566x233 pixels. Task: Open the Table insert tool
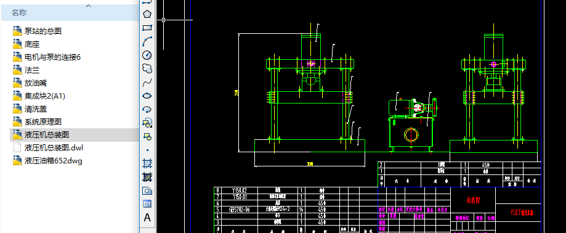click(x=147, y=204)
